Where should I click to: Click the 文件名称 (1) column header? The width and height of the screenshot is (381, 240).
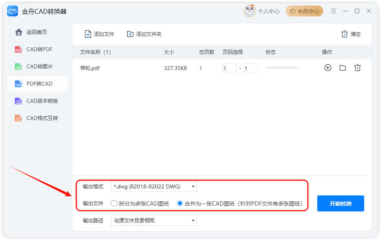click(95, 52)
